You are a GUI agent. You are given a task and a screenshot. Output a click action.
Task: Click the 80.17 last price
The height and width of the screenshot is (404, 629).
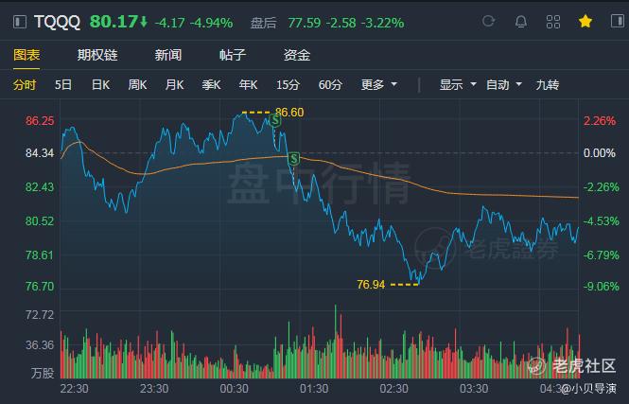pyautogui.click(x=114, y=22)
